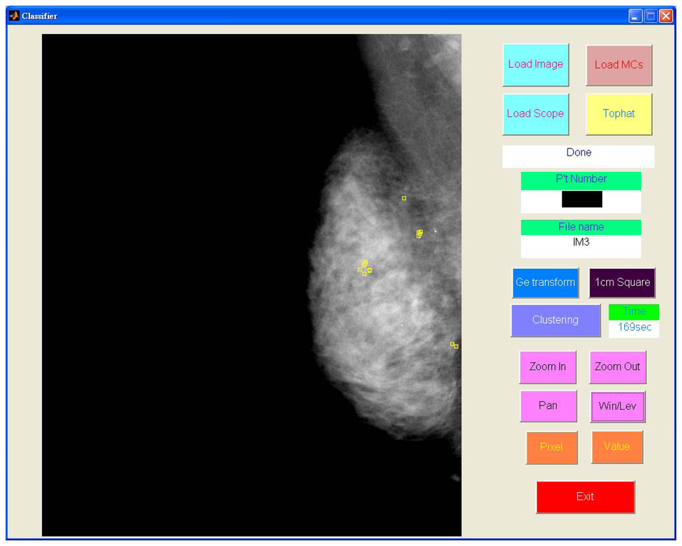Run the Ge transform button

[545, 282]
